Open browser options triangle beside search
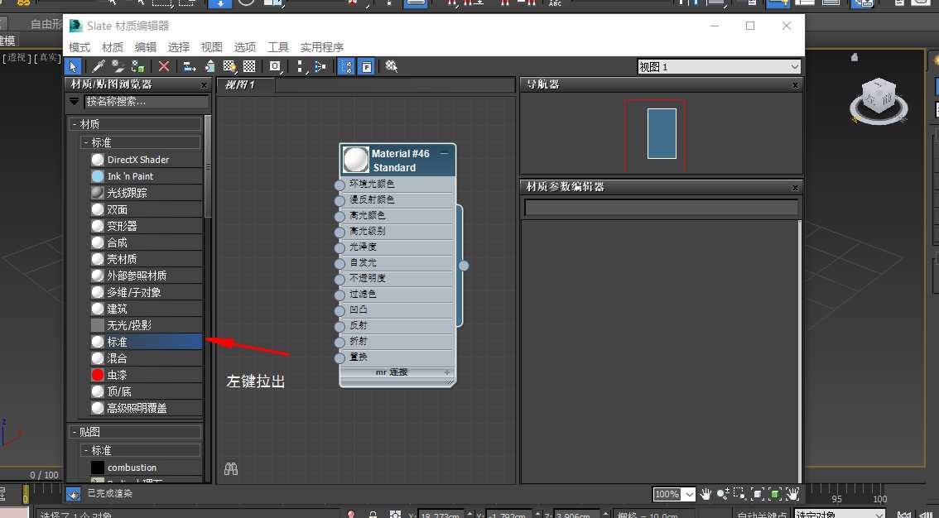 click(x=75, y=101)
